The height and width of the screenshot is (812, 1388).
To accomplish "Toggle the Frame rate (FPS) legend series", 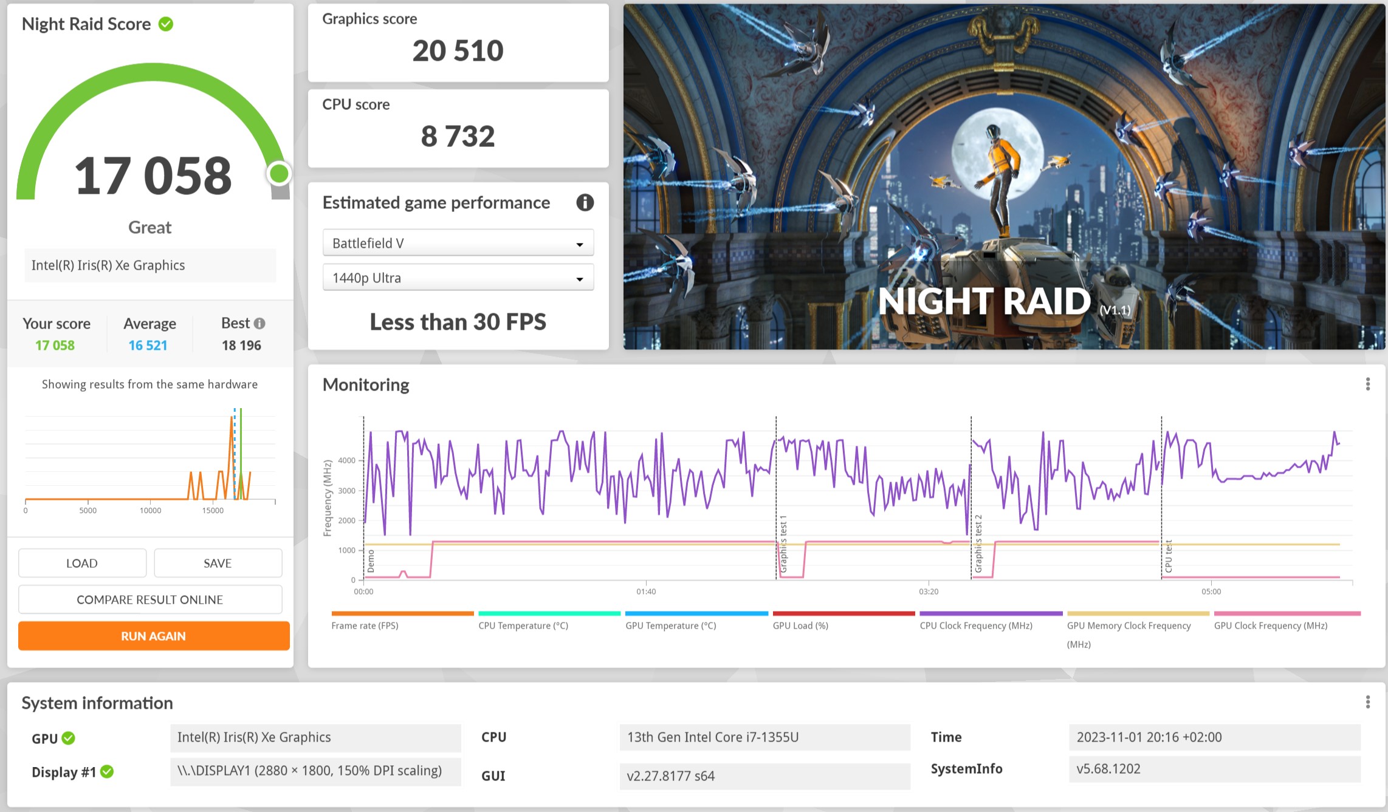I will 402,621.
